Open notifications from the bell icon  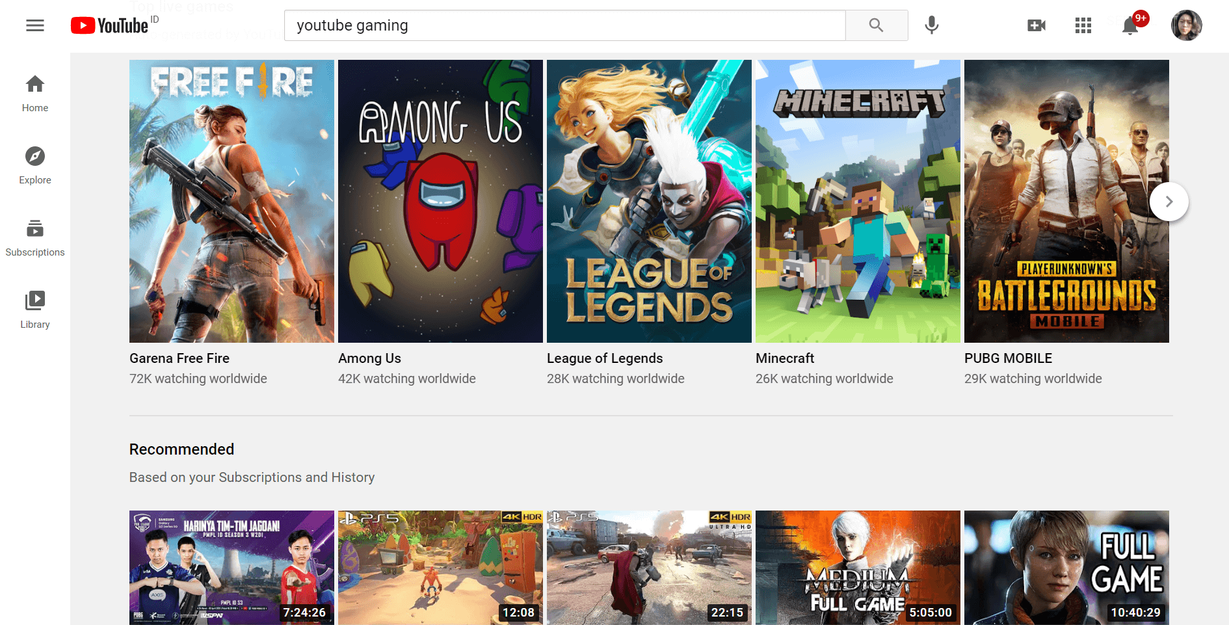pyautogui.click(x=1130, y=25)
